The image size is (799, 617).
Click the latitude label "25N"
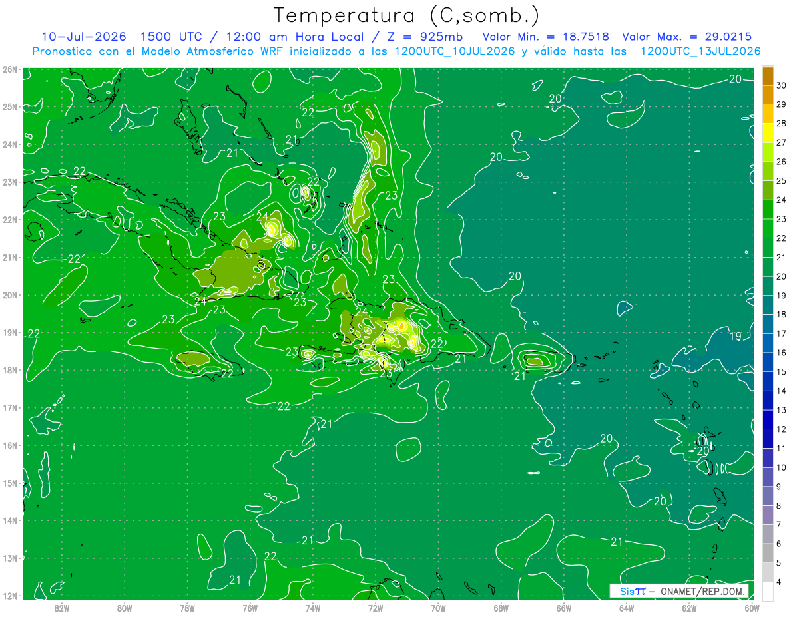click(x=9, y=106)
